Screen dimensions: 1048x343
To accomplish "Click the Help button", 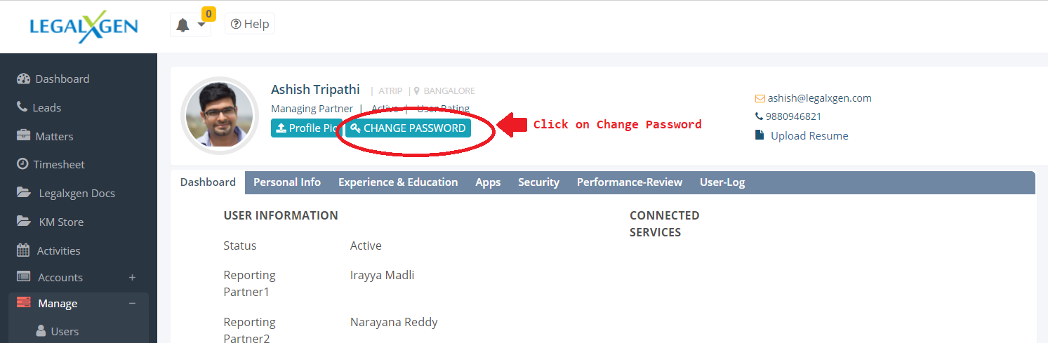I will [250, 24].
